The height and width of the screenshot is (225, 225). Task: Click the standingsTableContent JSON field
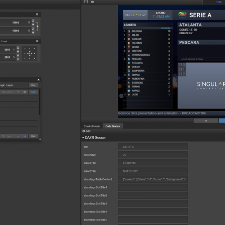click(x=153, y=179)
